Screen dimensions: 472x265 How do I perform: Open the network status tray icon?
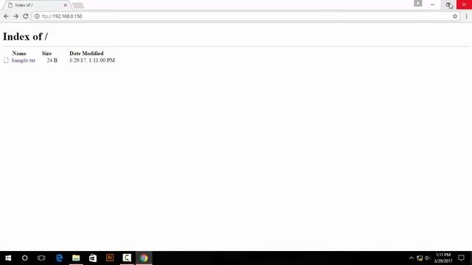coord(420,258)
